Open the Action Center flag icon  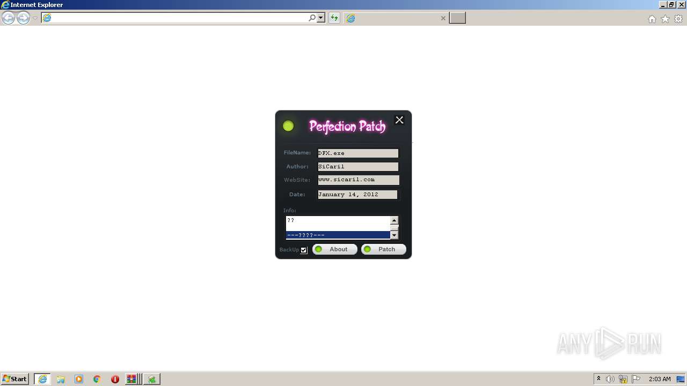636,379
